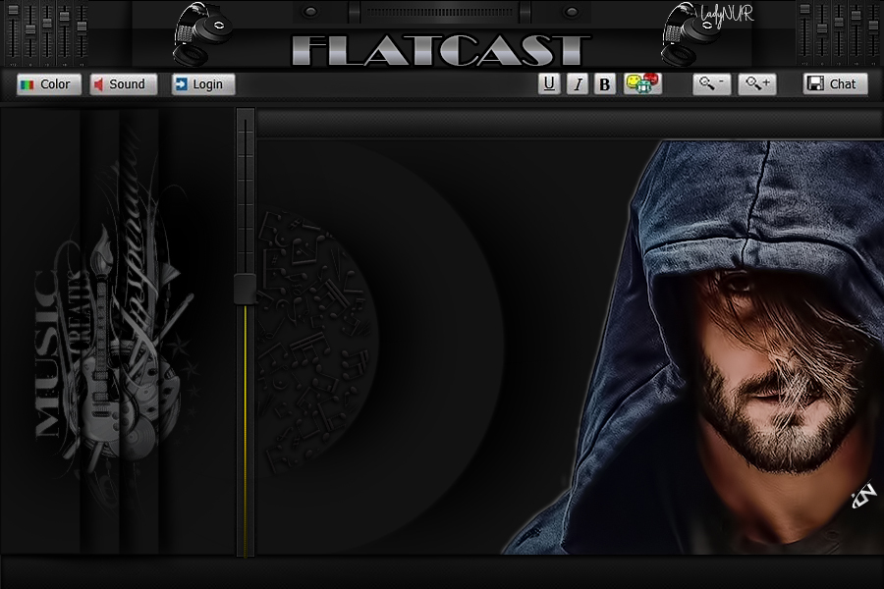Click the left headphones icon in header
Screen dimensions: 884x589
click(202, 34)
